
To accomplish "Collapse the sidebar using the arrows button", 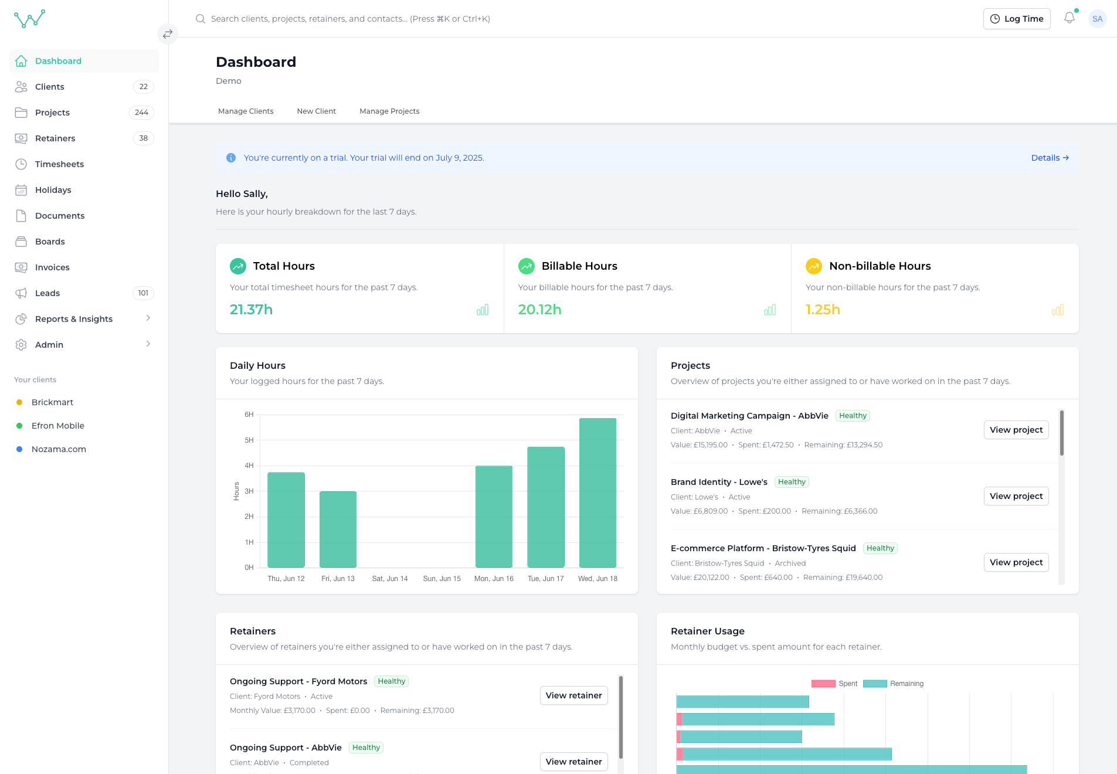I will 168,33.
